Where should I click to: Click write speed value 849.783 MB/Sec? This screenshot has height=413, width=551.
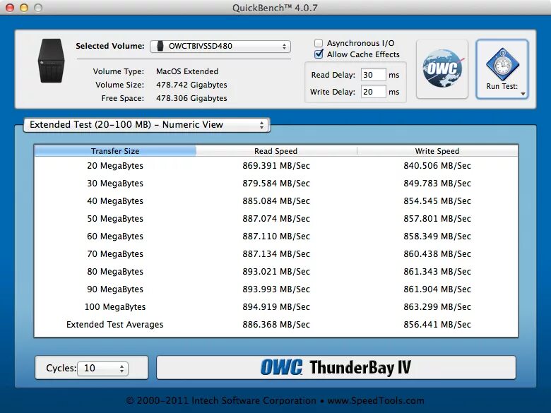pos(437,184)
